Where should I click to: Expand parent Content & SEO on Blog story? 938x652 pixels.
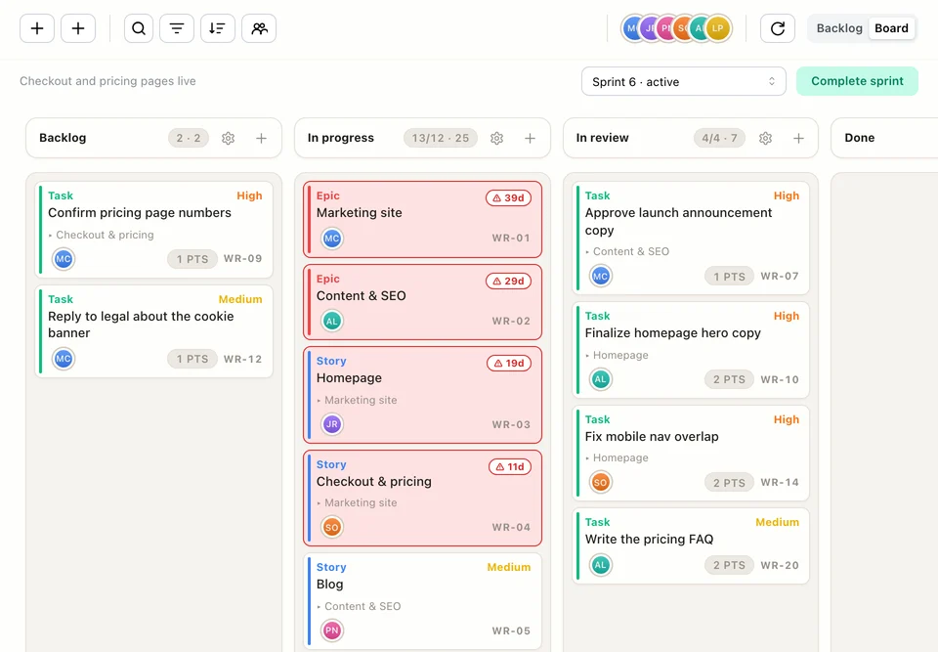tap(359, 606)
